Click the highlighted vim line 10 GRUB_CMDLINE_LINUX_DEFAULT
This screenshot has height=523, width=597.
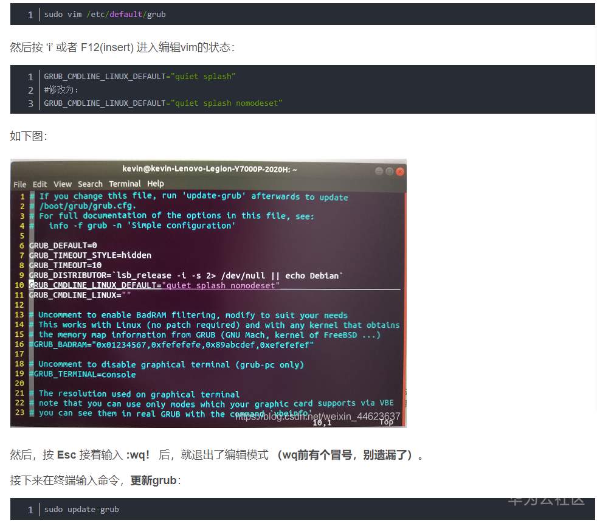(154, 285)
